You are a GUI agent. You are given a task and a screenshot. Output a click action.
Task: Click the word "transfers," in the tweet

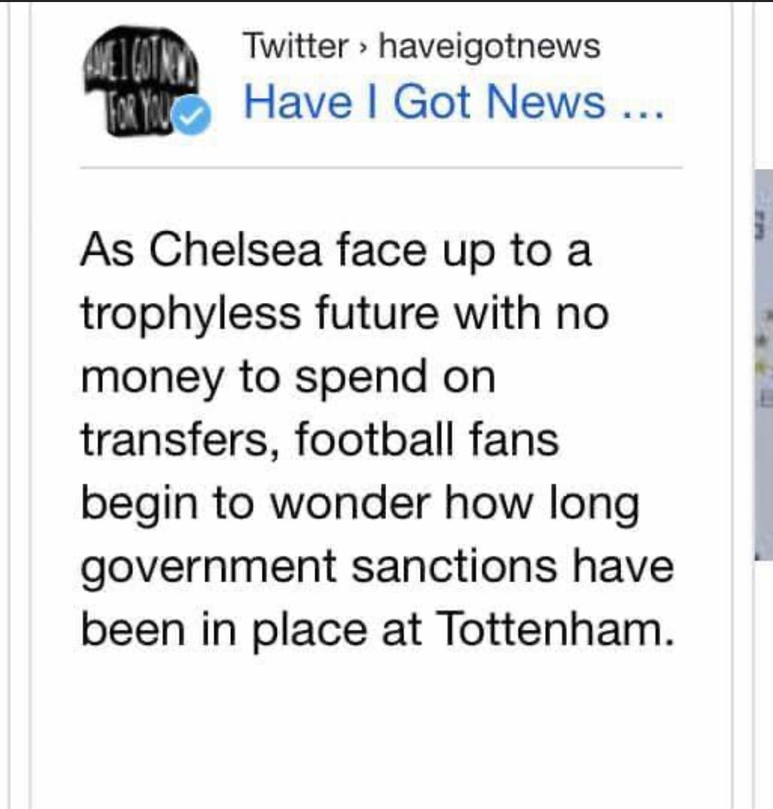click(x=180, y=441)
